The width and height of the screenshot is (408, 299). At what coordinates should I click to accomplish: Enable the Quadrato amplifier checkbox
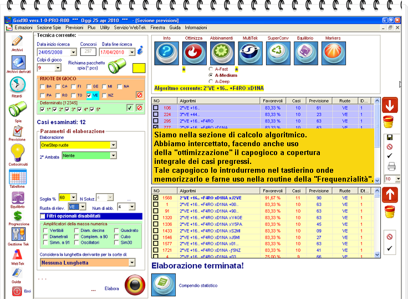[x=116, y=230]
